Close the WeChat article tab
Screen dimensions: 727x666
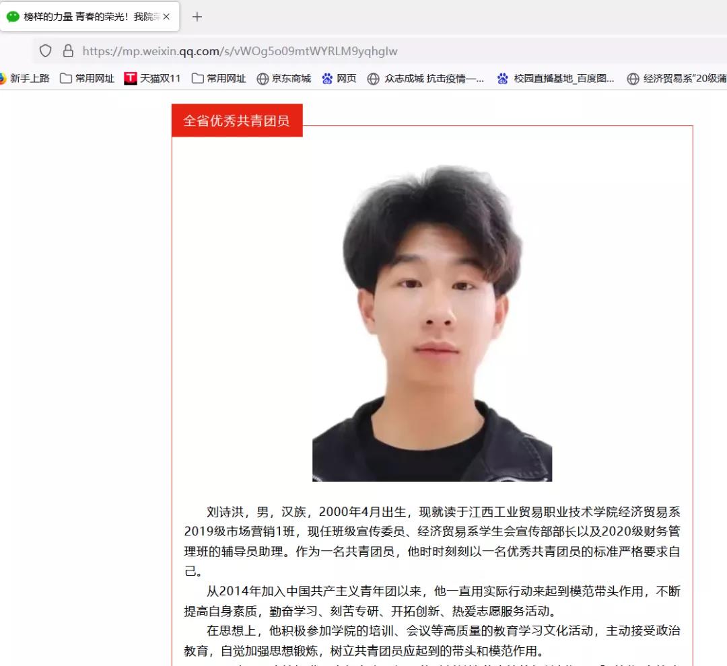[166, 17]
